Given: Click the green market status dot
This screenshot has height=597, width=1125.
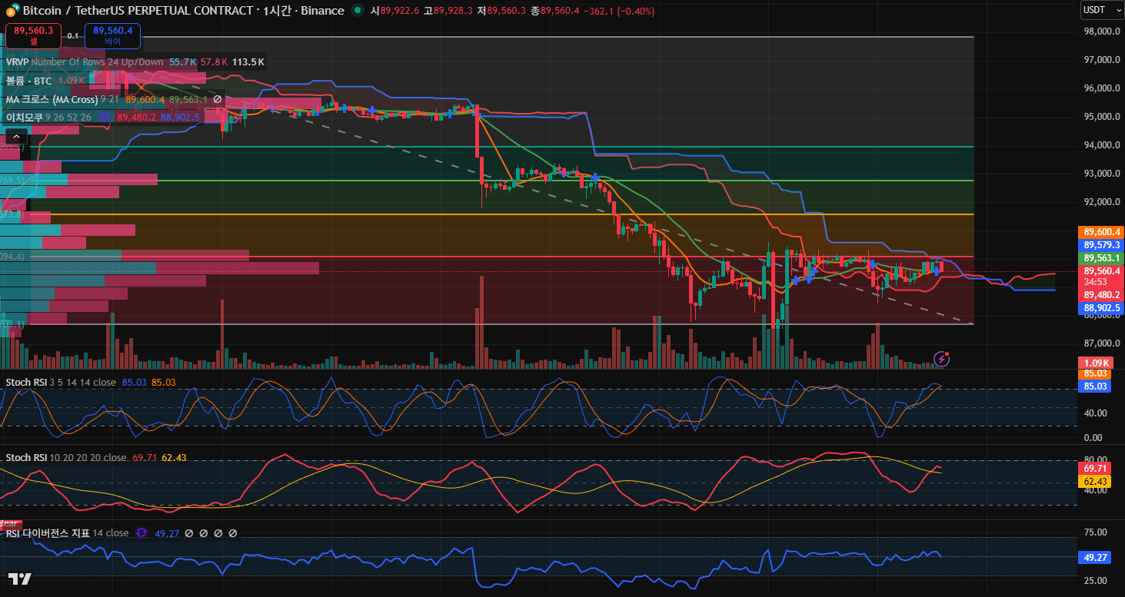Looking at the screenshot, I should 358,11.
